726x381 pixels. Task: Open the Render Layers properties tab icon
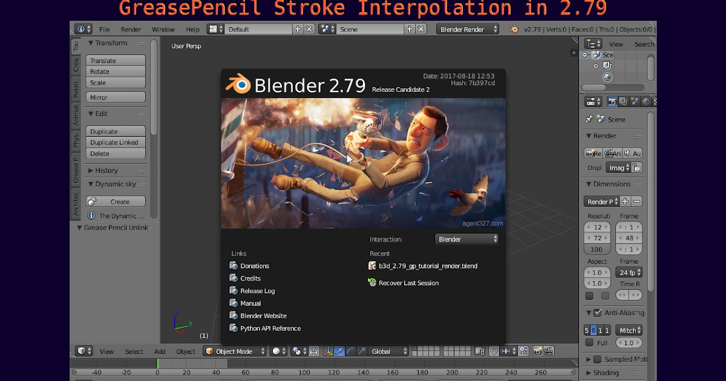[x=623, y=102]
